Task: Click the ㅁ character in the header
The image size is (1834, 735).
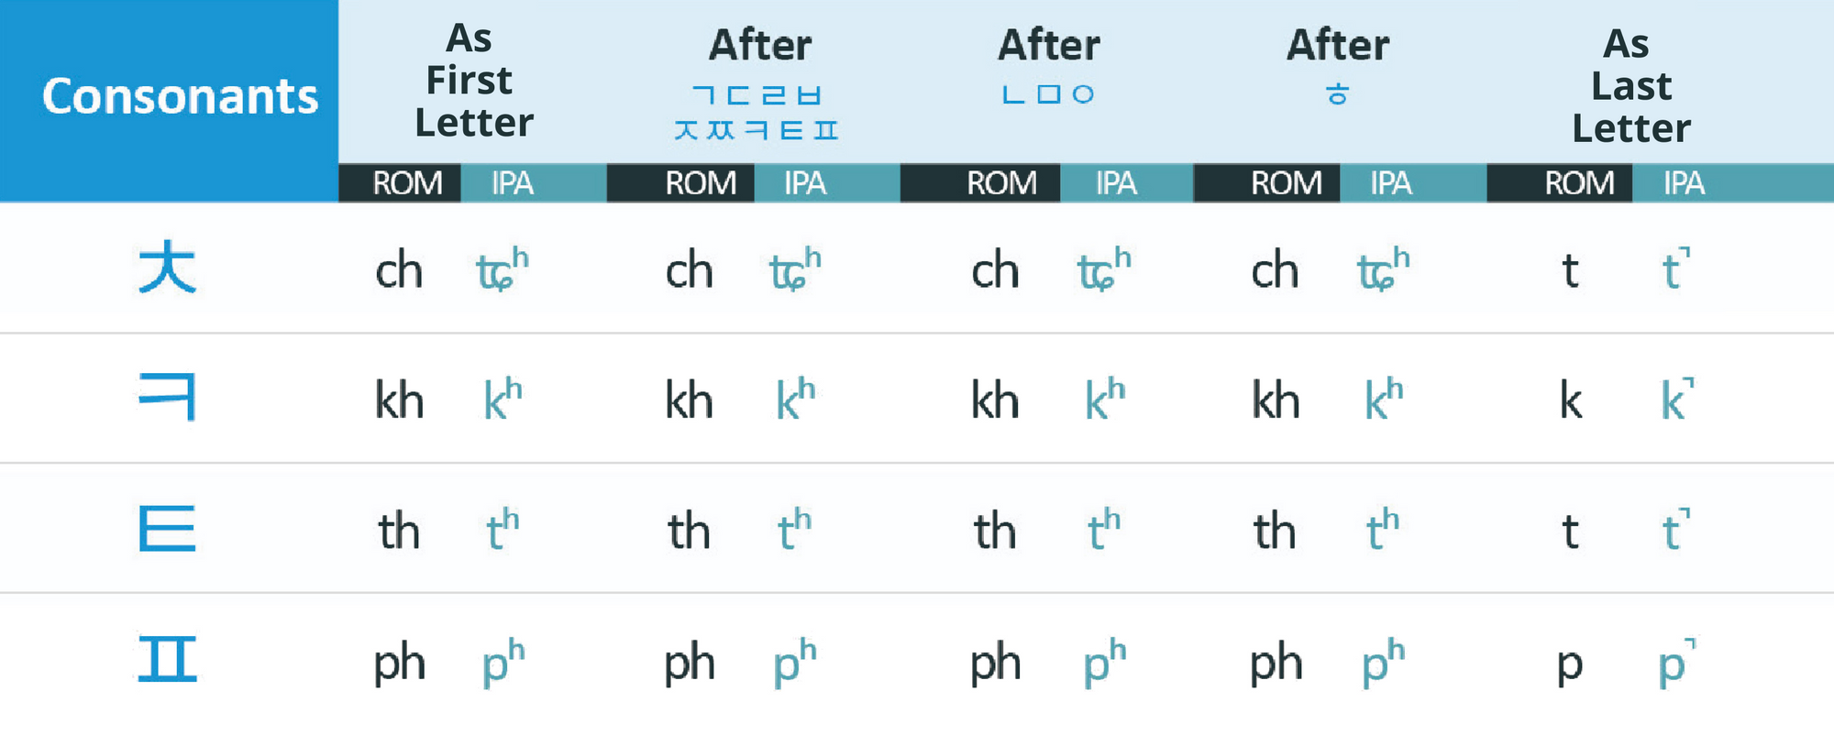Action: click(1048, 94)
